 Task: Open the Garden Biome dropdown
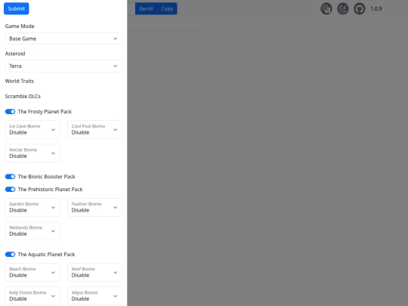point(32,207)
